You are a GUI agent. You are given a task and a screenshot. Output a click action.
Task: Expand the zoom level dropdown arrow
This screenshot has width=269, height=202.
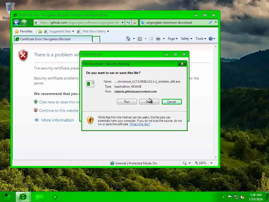211,163
